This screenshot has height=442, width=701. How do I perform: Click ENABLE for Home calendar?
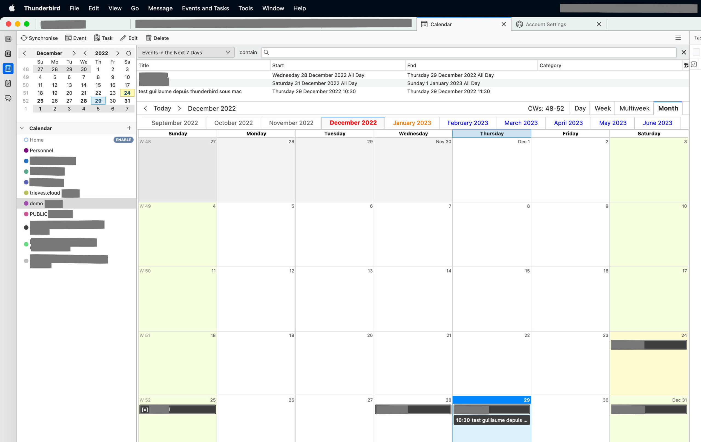pos(123,140)
